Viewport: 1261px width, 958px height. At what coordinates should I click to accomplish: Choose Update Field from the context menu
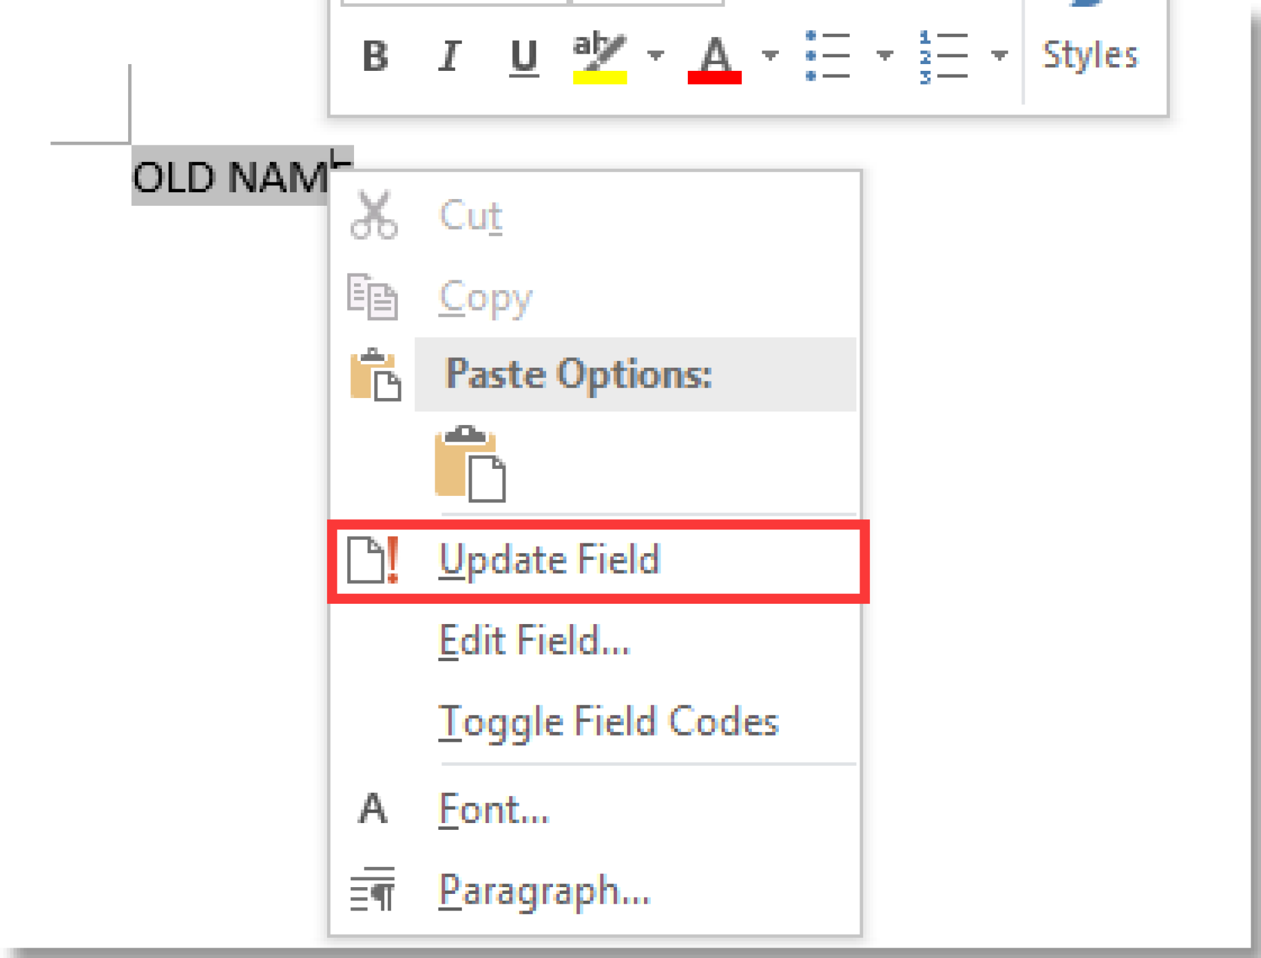click(x=551, y=561)
